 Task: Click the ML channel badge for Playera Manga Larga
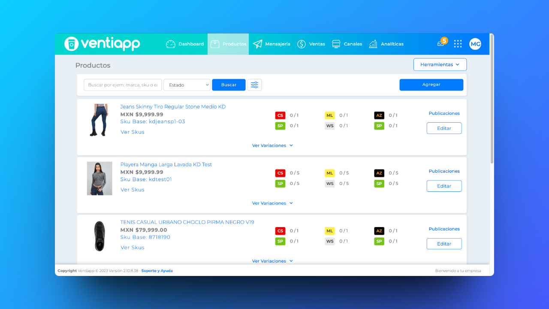[330, 173]
